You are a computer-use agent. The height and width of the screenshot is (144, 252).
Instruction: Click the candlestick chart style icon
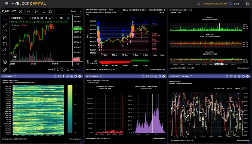pyautogui.click(x=36, y=12)
